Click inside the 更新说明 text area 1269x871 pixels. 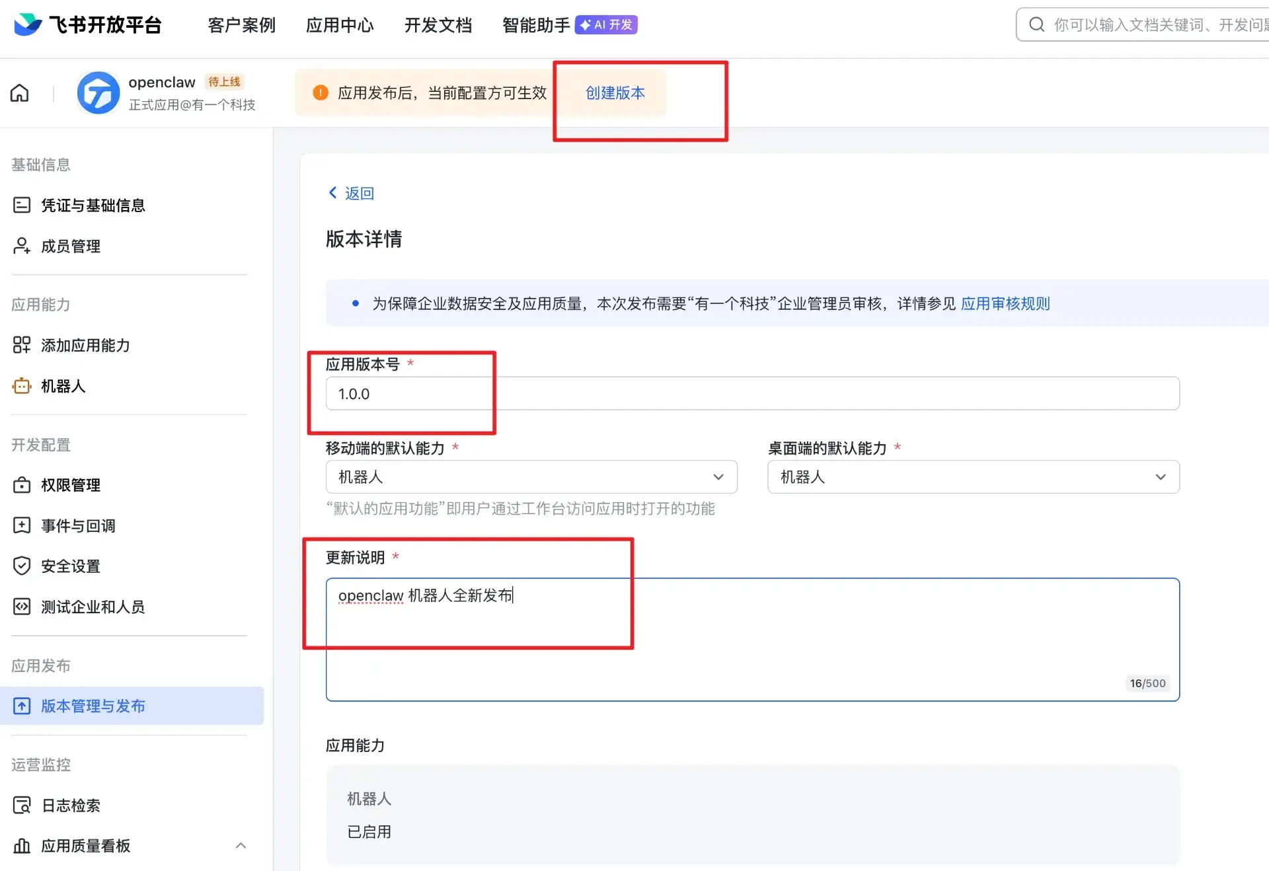(751, 640)
